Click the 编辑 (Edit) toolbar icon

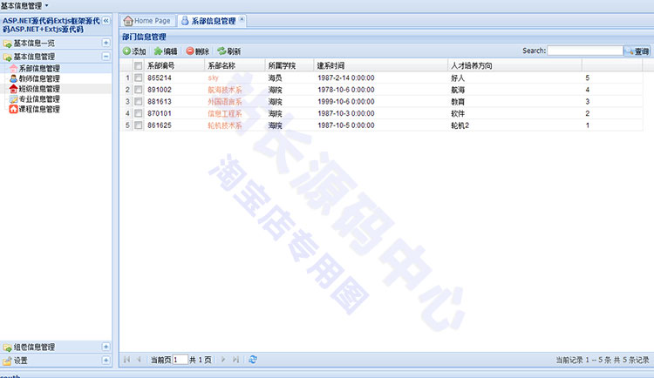[x=158, y=51]
